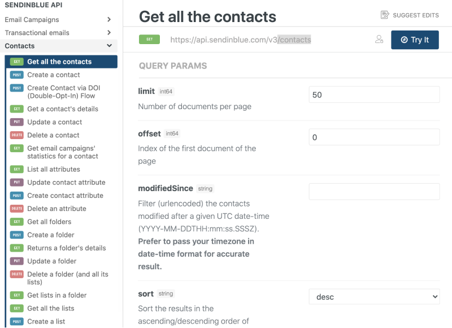Select List all attributes in sidebar

pos(54,169)
